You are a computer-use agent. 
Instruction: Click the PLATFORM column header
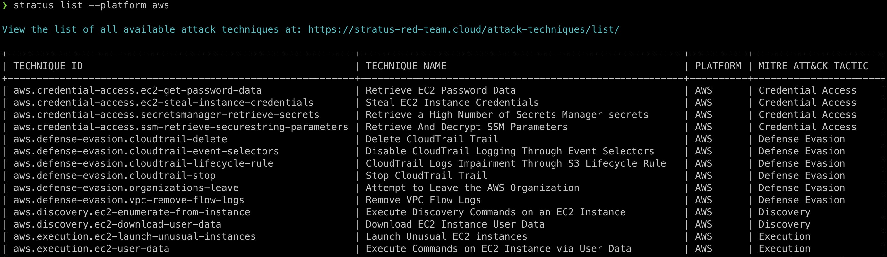(x=718, y=66)
